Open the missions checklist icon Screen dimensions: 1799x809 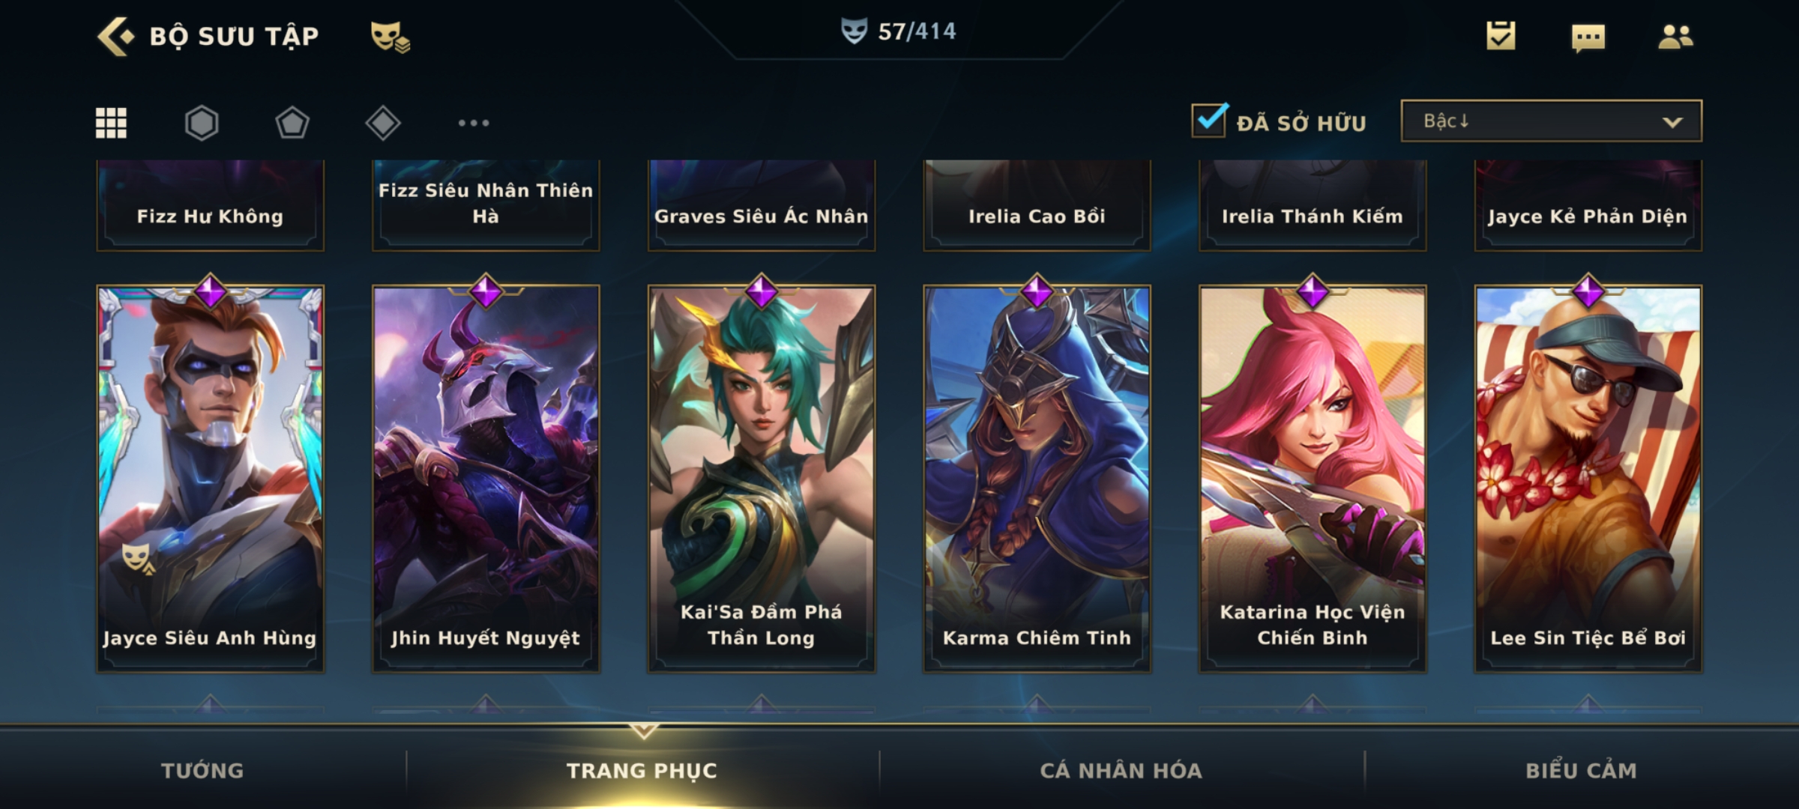pos(1501,36)
